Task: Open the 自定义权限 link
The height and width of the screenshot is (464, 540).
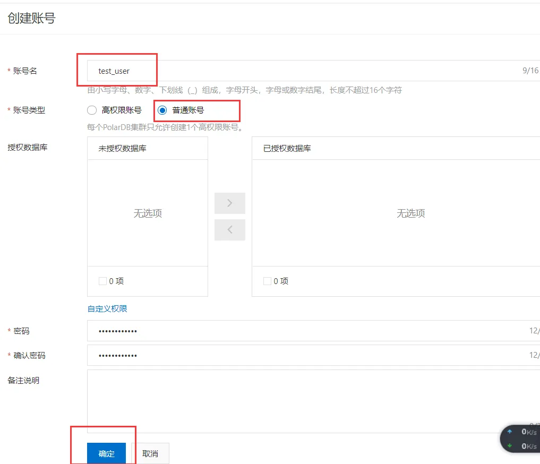Action: [107, 309]
